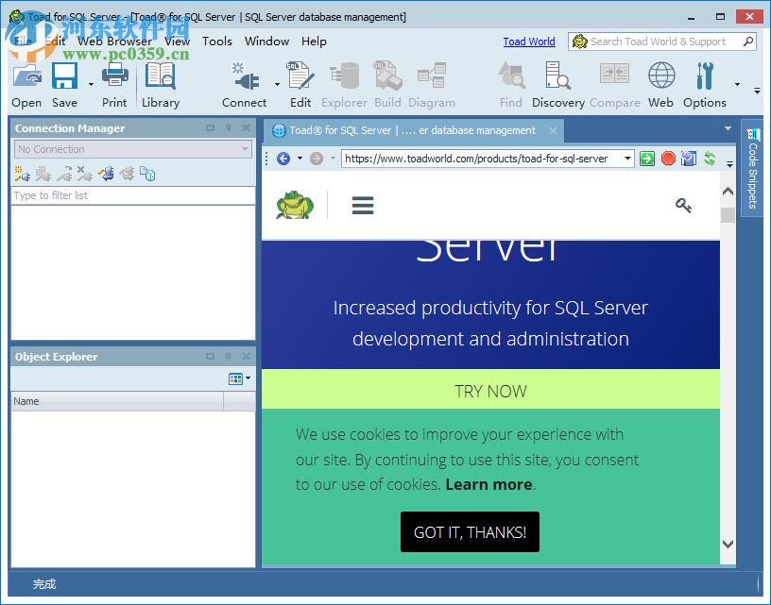Open the address bar URL dropdown
771x605 pixels.
point(629,158)
